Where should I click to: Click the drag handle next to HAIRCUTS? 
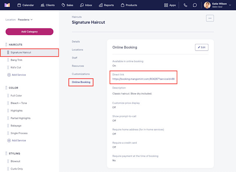(x=6, y=45)
